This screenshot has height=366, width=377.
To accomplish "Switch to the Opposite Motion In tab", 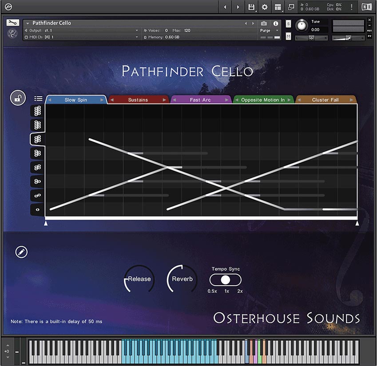I will [x=263, y=100].
